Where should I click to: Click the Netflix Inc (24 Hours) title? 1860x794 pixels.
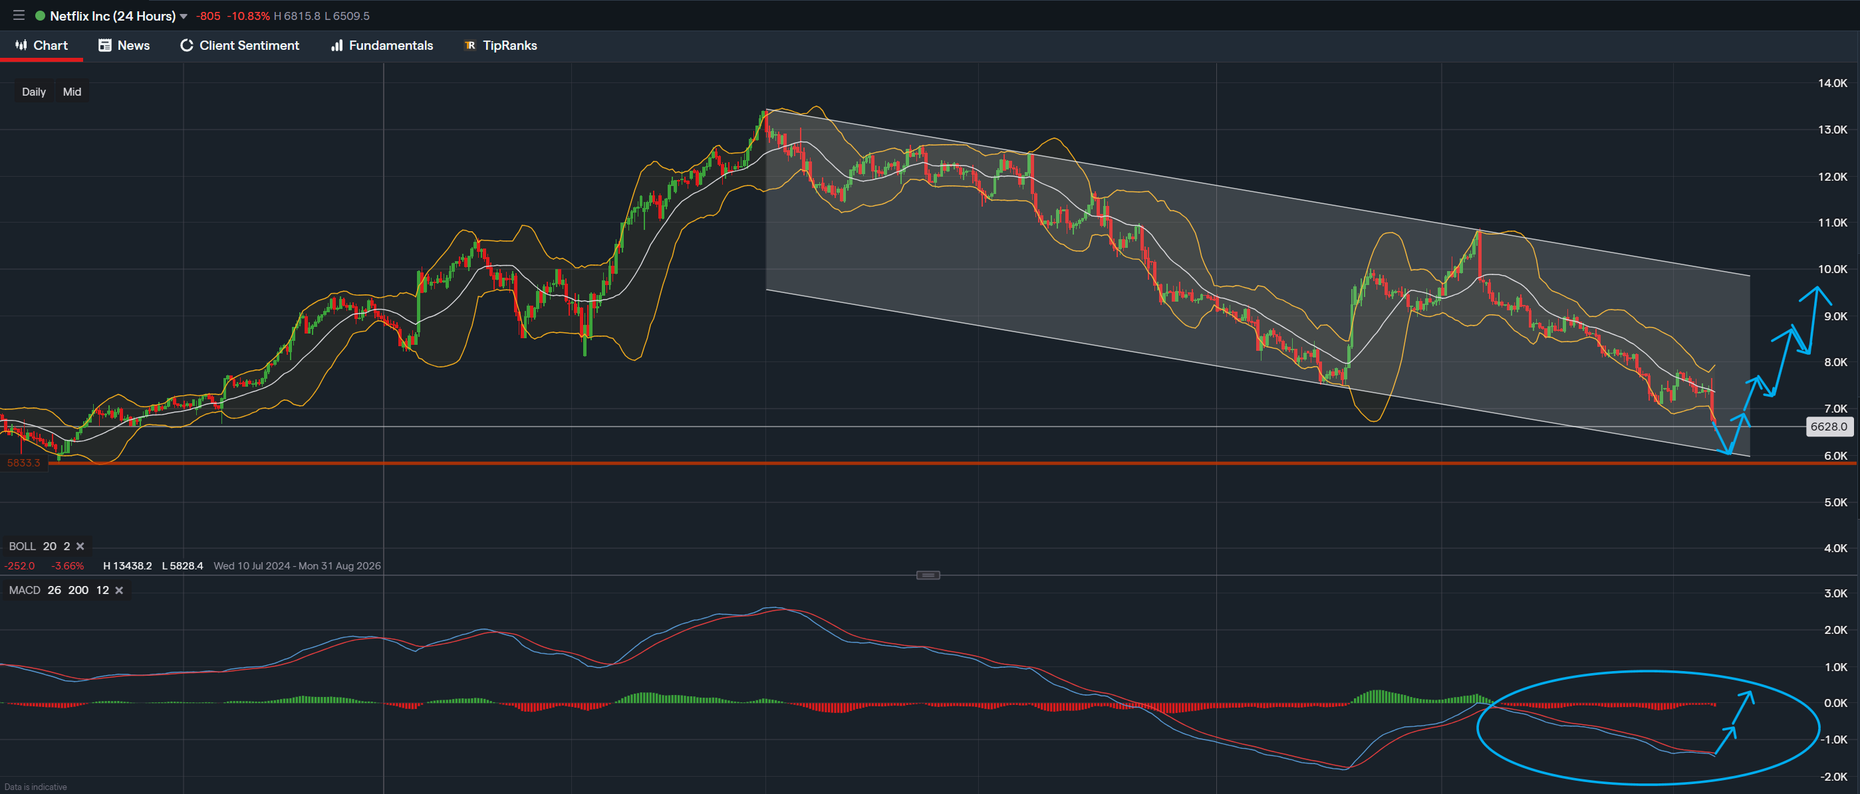pyautogui.click(x=112, y=16)
